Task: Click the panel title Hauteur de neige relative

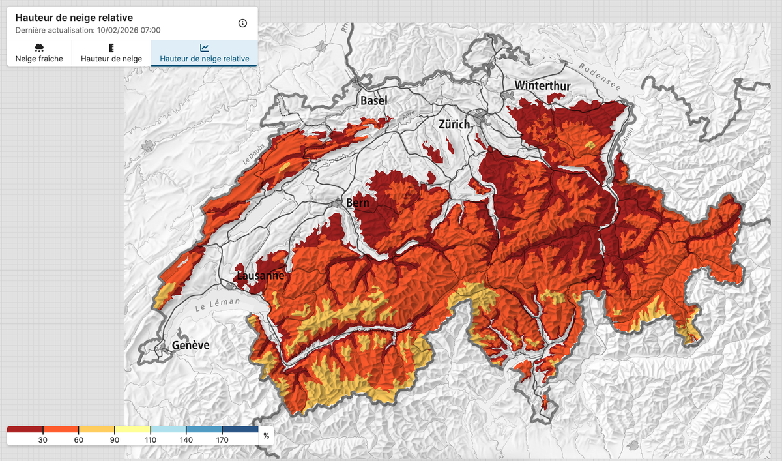Action: [x=74, y=18]
